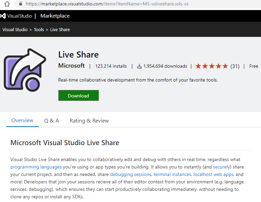
Task: Open the localhost web apps link
Action: [x=213, y=174]
